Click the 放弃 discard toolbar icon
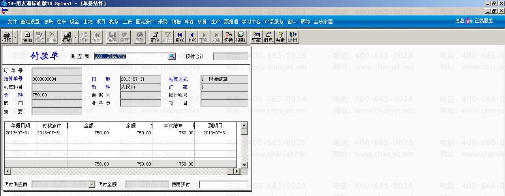 tap(124, 37)
